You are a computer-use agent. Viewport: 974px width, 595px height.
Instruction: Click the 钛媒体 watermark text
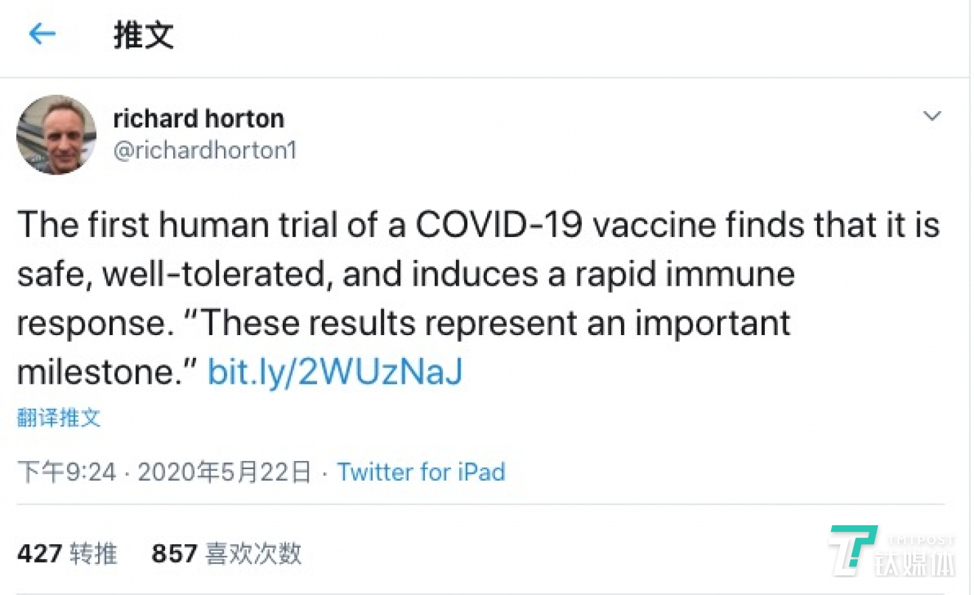tap(914, 564)
